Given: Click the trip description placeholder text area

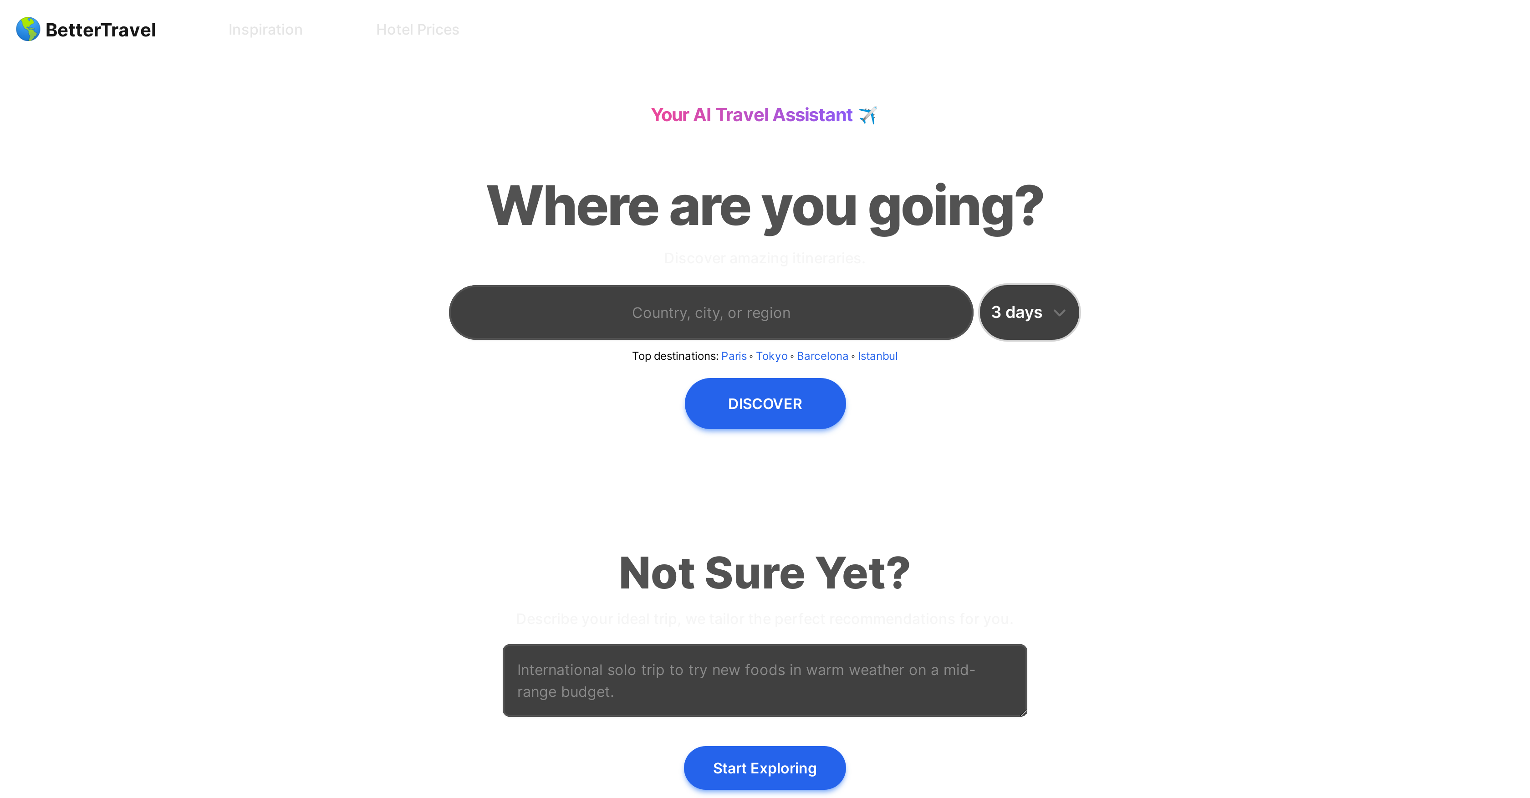Looking at the screenshot, I should coord(765,680).
